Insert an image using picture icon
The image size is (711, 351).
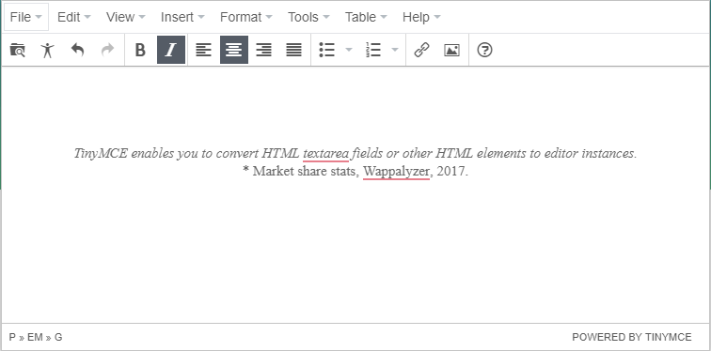451,50
